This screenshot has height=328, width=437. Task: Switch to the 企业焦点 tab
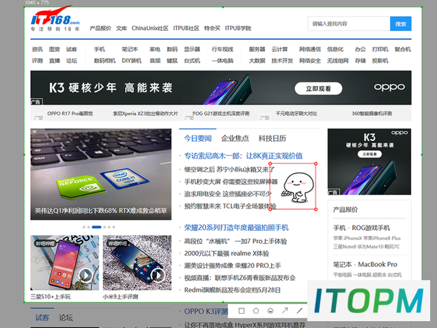pyautogui.click(x=235, y=138)
